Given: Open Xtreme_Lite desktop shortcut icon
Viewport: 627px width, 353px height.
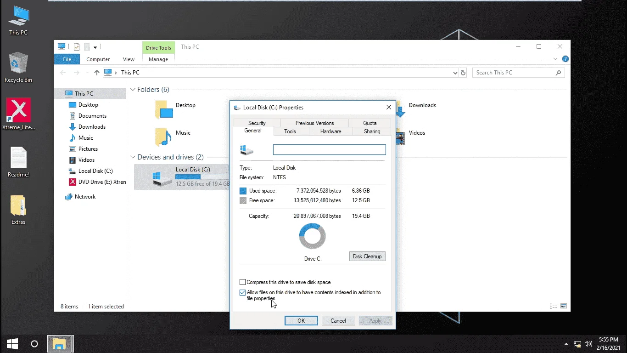Looking at the screenshot, I should pyautogui.click(x=18, y=114).
